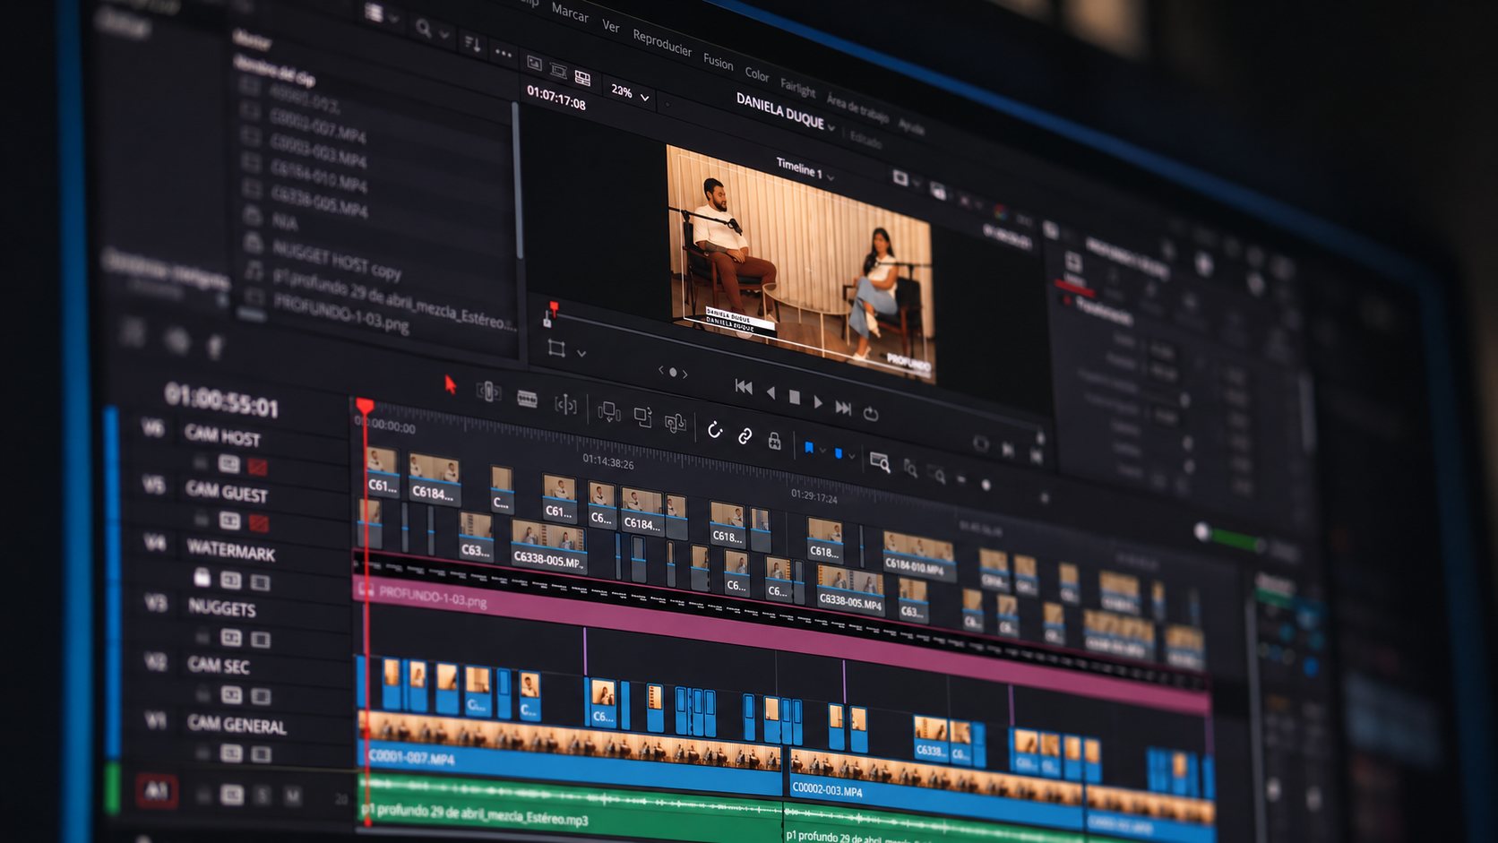Mute audio track A1 with M button
The image size is (1498, 843).
tap(292, 796)
